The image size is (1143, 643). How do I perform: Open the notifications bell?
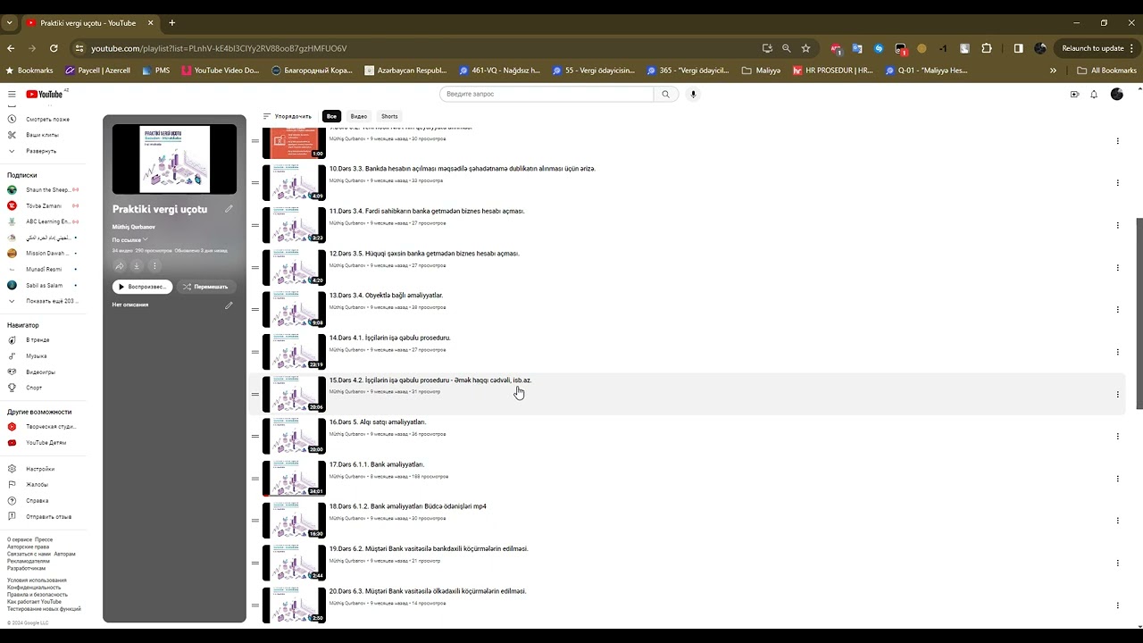tap(1094, 94)
